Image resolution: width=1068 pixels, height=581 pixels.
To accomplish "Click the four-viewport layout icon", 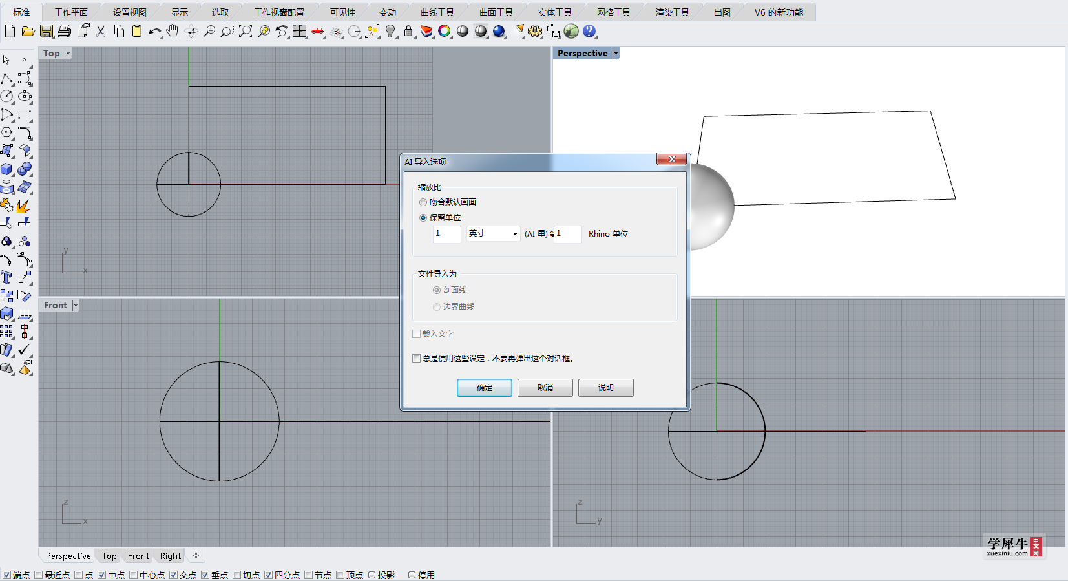I will pyautogui.click(x=300, y=31).
